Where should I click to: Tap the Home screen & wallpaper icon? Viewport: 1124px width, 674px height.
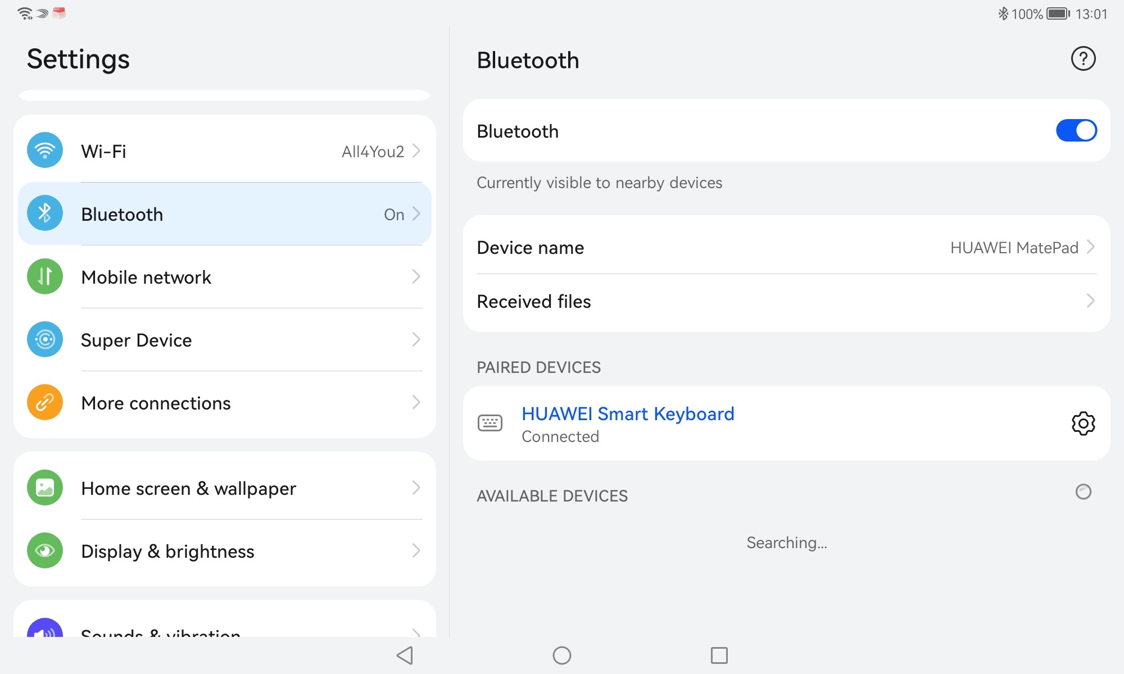click(x=45, y=488)
